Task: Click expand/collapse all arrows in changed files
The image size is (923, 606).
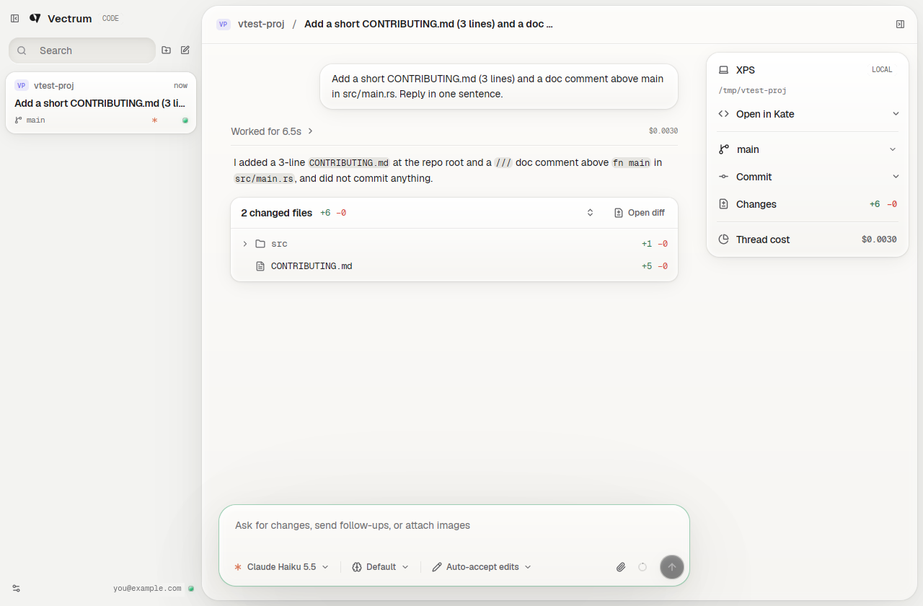Action: coord(590,213)
